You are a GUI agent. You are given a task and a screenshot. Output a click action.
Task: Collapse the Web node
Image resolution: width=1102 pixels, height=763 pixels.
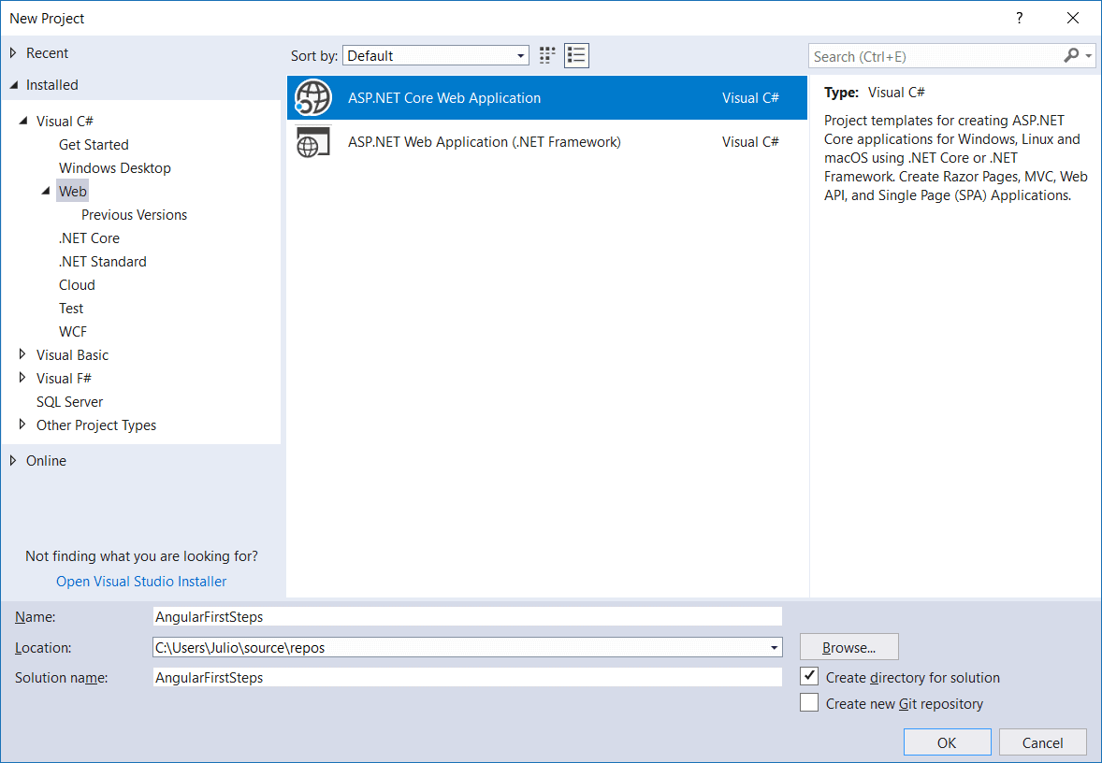(48, 191)
